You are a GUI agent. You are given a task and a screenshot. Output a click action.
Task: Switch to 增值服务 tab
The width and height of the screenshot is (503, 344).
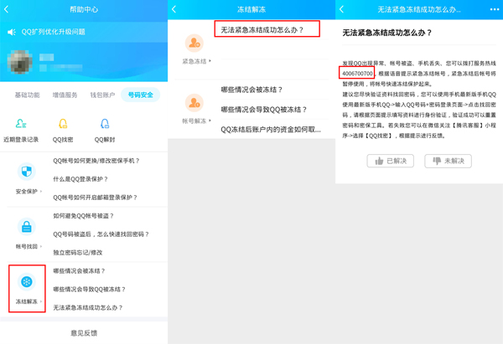(65, 95)
